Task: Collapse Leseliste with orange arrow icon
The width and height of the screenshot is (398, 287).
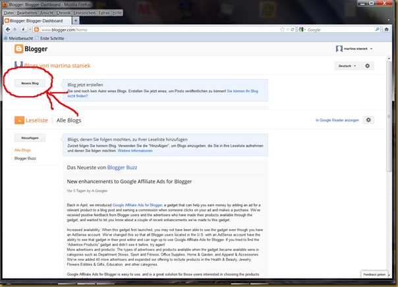Action: 19,120
